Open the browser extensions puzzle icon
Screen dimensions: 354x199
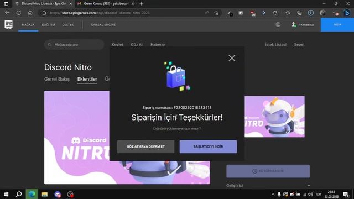pyautogui.click(x=275, y=13)
